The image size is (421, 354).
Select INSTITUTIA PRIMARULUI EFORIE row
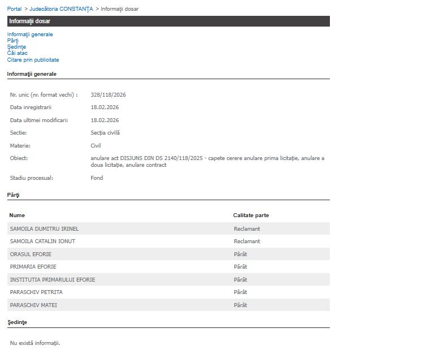tap(53, 279)
